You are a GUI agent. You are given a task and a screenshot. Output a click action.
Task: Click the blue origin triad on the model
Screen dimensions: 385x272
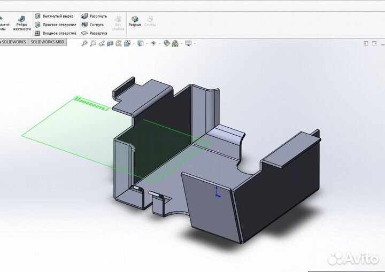point(218,192)
